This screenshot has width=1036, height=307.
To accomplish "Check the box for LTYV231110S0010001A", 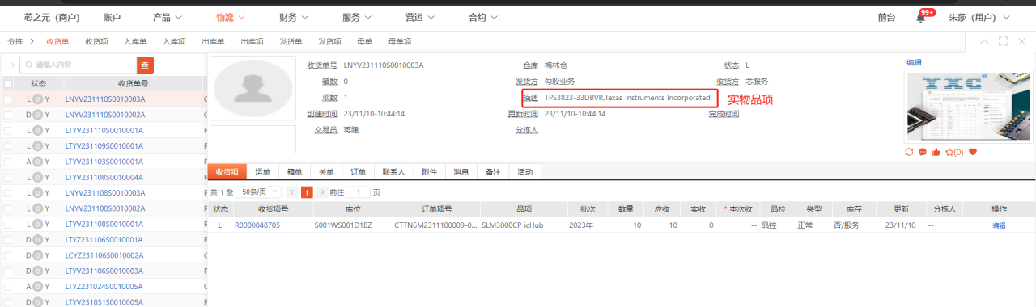I will [8, 130].
